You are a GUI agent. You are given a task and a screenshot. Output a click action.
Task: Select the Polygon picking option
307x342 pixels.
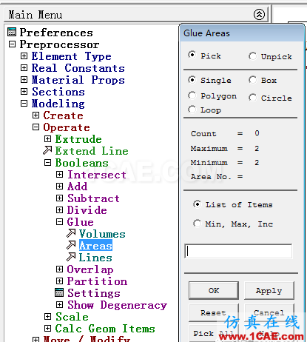(x=192, y=95)
